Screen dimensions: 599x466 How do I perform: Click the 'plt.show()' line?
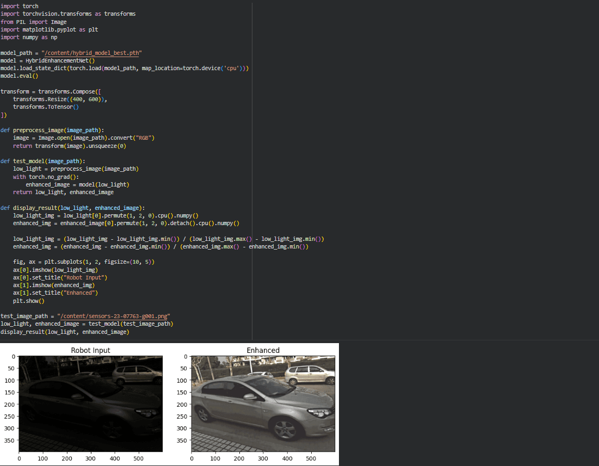point(29,301)
